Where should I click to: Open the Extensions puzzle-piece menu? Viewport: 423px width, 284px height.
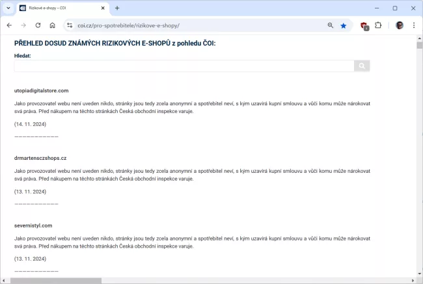378,25
